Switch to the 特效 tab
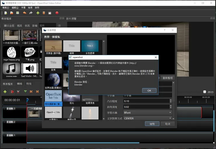 [29, 84]
